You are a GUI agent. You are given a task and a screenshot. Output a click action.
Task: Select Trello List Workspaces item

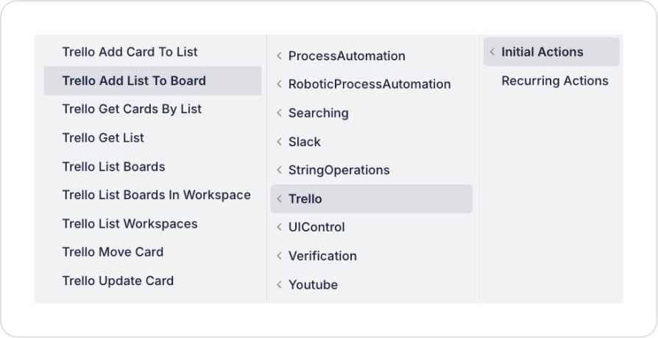click(130, 224)
